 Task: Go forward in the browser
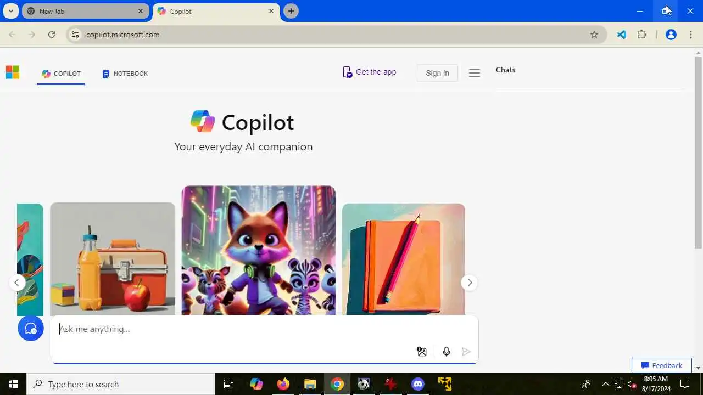point(32,35)
